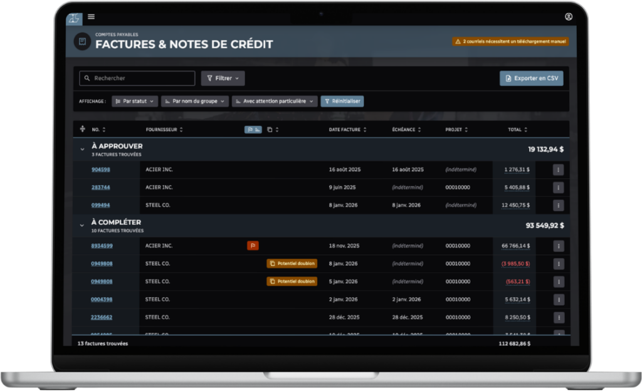Open the three-dot menu for invoice 099494
This screenshot has width=642, height=391.
tap(558, 206)
